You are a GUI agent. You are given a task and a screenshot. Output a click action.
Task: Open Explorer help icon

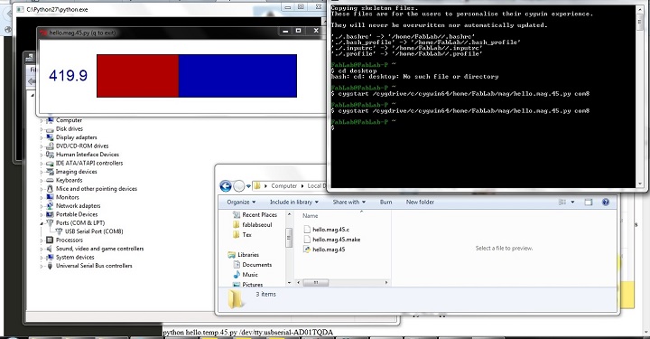(x=606, y=202)
